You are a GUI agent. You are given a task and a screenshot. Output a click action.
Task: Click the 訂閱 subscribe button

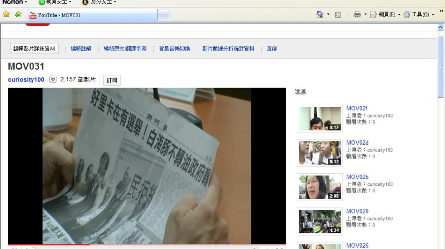pos(112,80)
